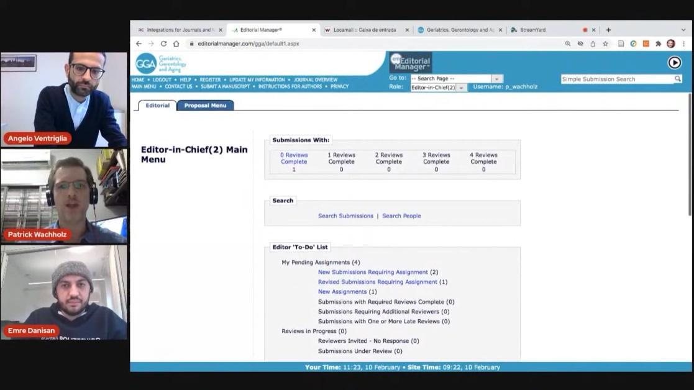Open the Role Editor-in-Chief dropdown
Viewport: 694px width, 390px height.
point(461,88)
